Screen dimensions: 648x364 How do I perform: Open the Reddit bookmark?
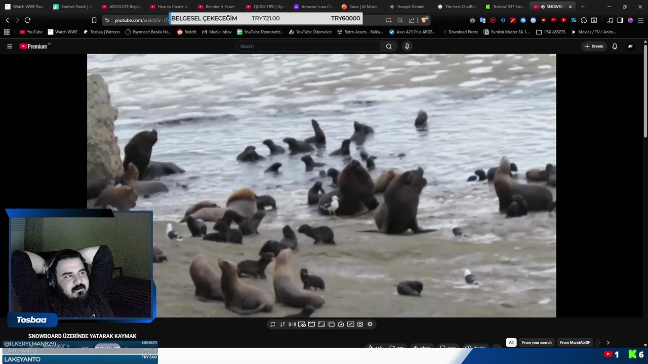pyautogui.click(x=187, y=32)
